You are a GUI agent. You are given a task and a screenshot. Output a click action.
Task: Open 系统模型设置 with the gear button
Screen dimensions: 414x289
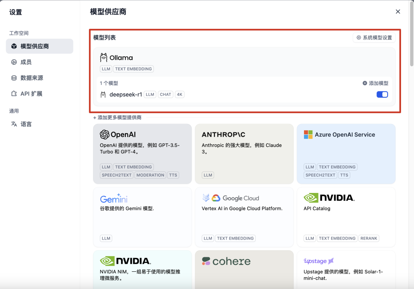(374, 37)
